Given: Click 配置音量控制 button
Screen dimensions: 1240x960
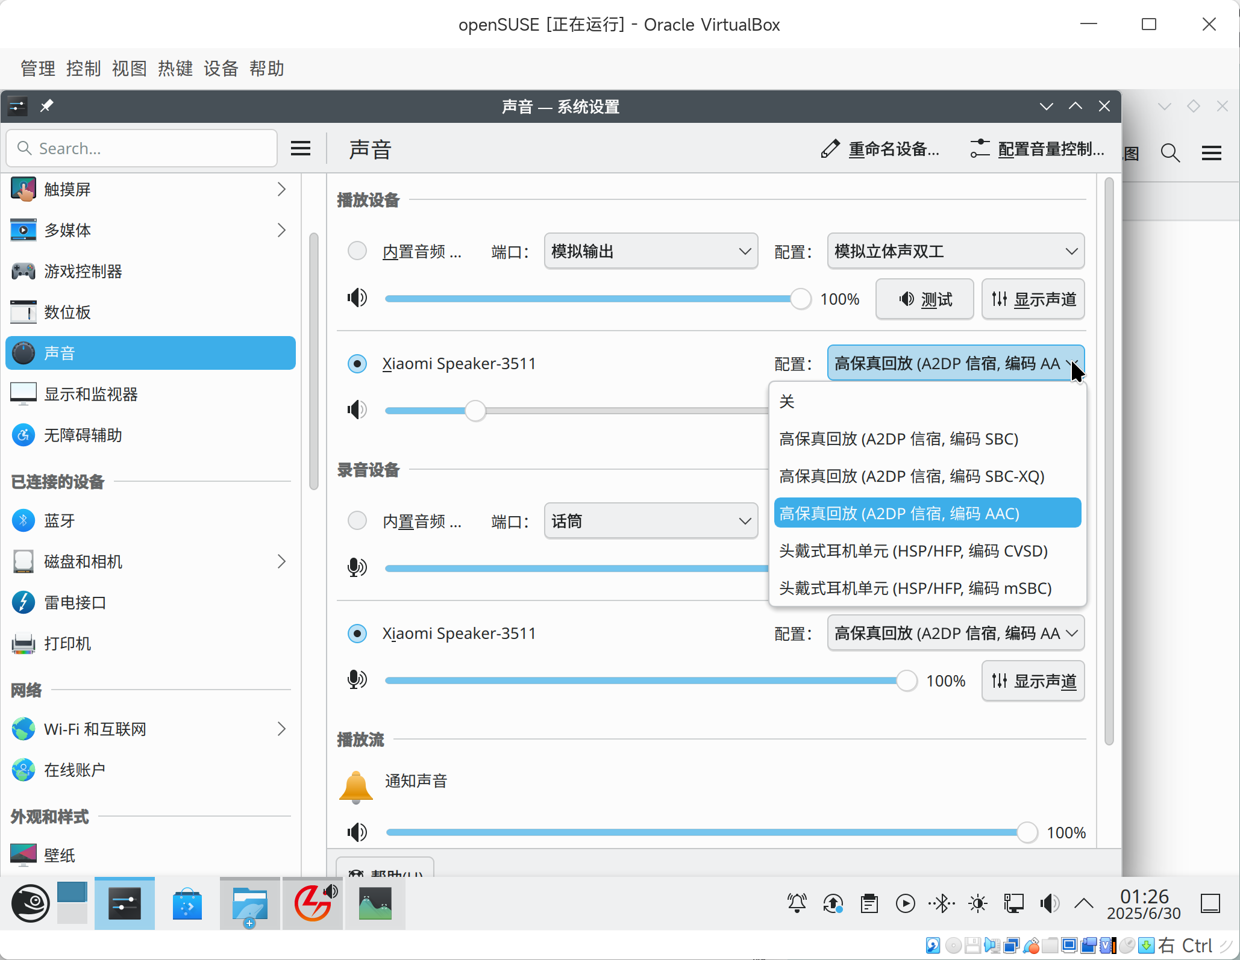Looking at the screenshot, I should coord(1038,149).
